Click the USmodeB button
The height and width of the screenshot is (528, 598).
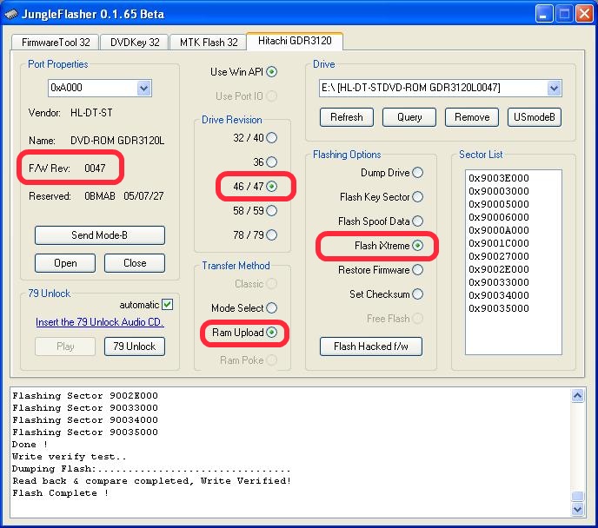535,117
